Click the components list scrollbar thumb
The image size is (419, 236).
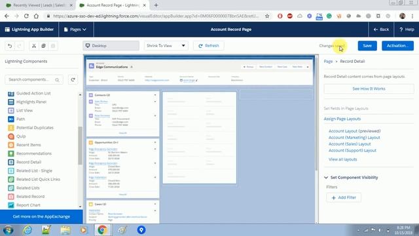pos(80,146)
